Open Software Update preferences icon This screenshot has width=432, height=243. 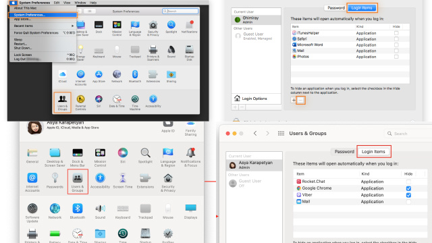[x=32, y=213]
